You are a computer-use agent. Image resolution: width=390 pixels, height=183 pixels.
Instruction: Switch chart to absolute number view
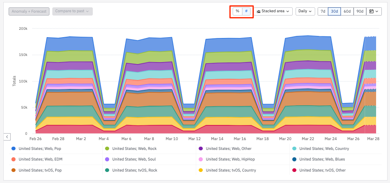point(246,11)
